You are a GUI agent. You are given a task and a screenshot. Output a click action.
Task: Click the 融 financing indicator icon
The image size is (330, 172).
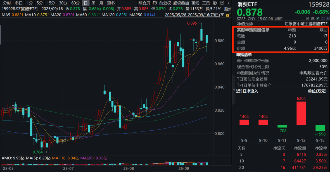313,18
